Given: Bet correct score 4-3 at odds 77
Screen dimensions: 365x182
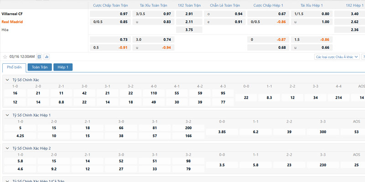Looking at the screenshot, I should [x=223, y=102].
